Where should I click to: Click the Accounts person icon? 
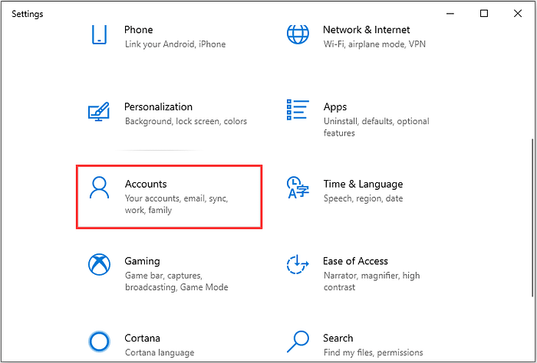point(99,188)
